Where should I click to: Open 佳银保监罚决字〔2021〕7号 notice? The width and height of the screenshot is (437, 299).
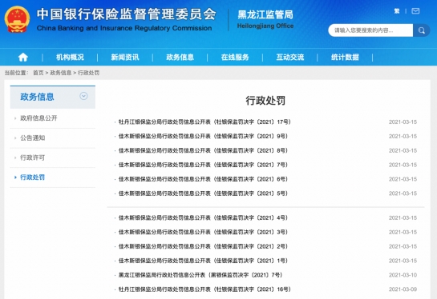pyautogui.click(x=203, y=165)
